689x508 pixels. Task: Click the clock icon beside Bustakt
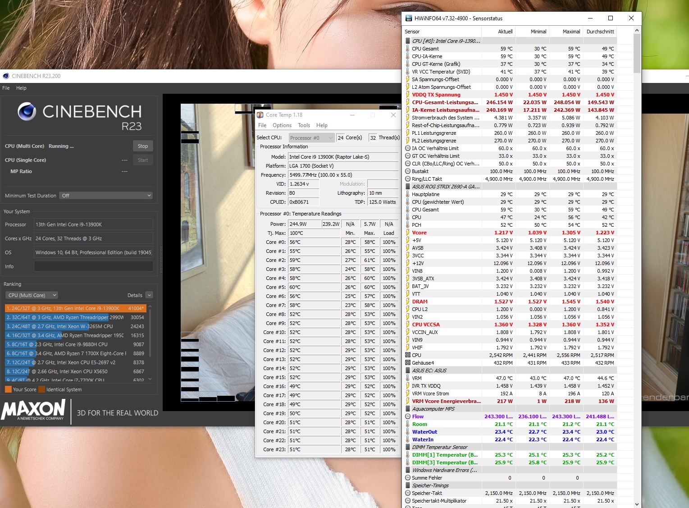coord(408,171)
